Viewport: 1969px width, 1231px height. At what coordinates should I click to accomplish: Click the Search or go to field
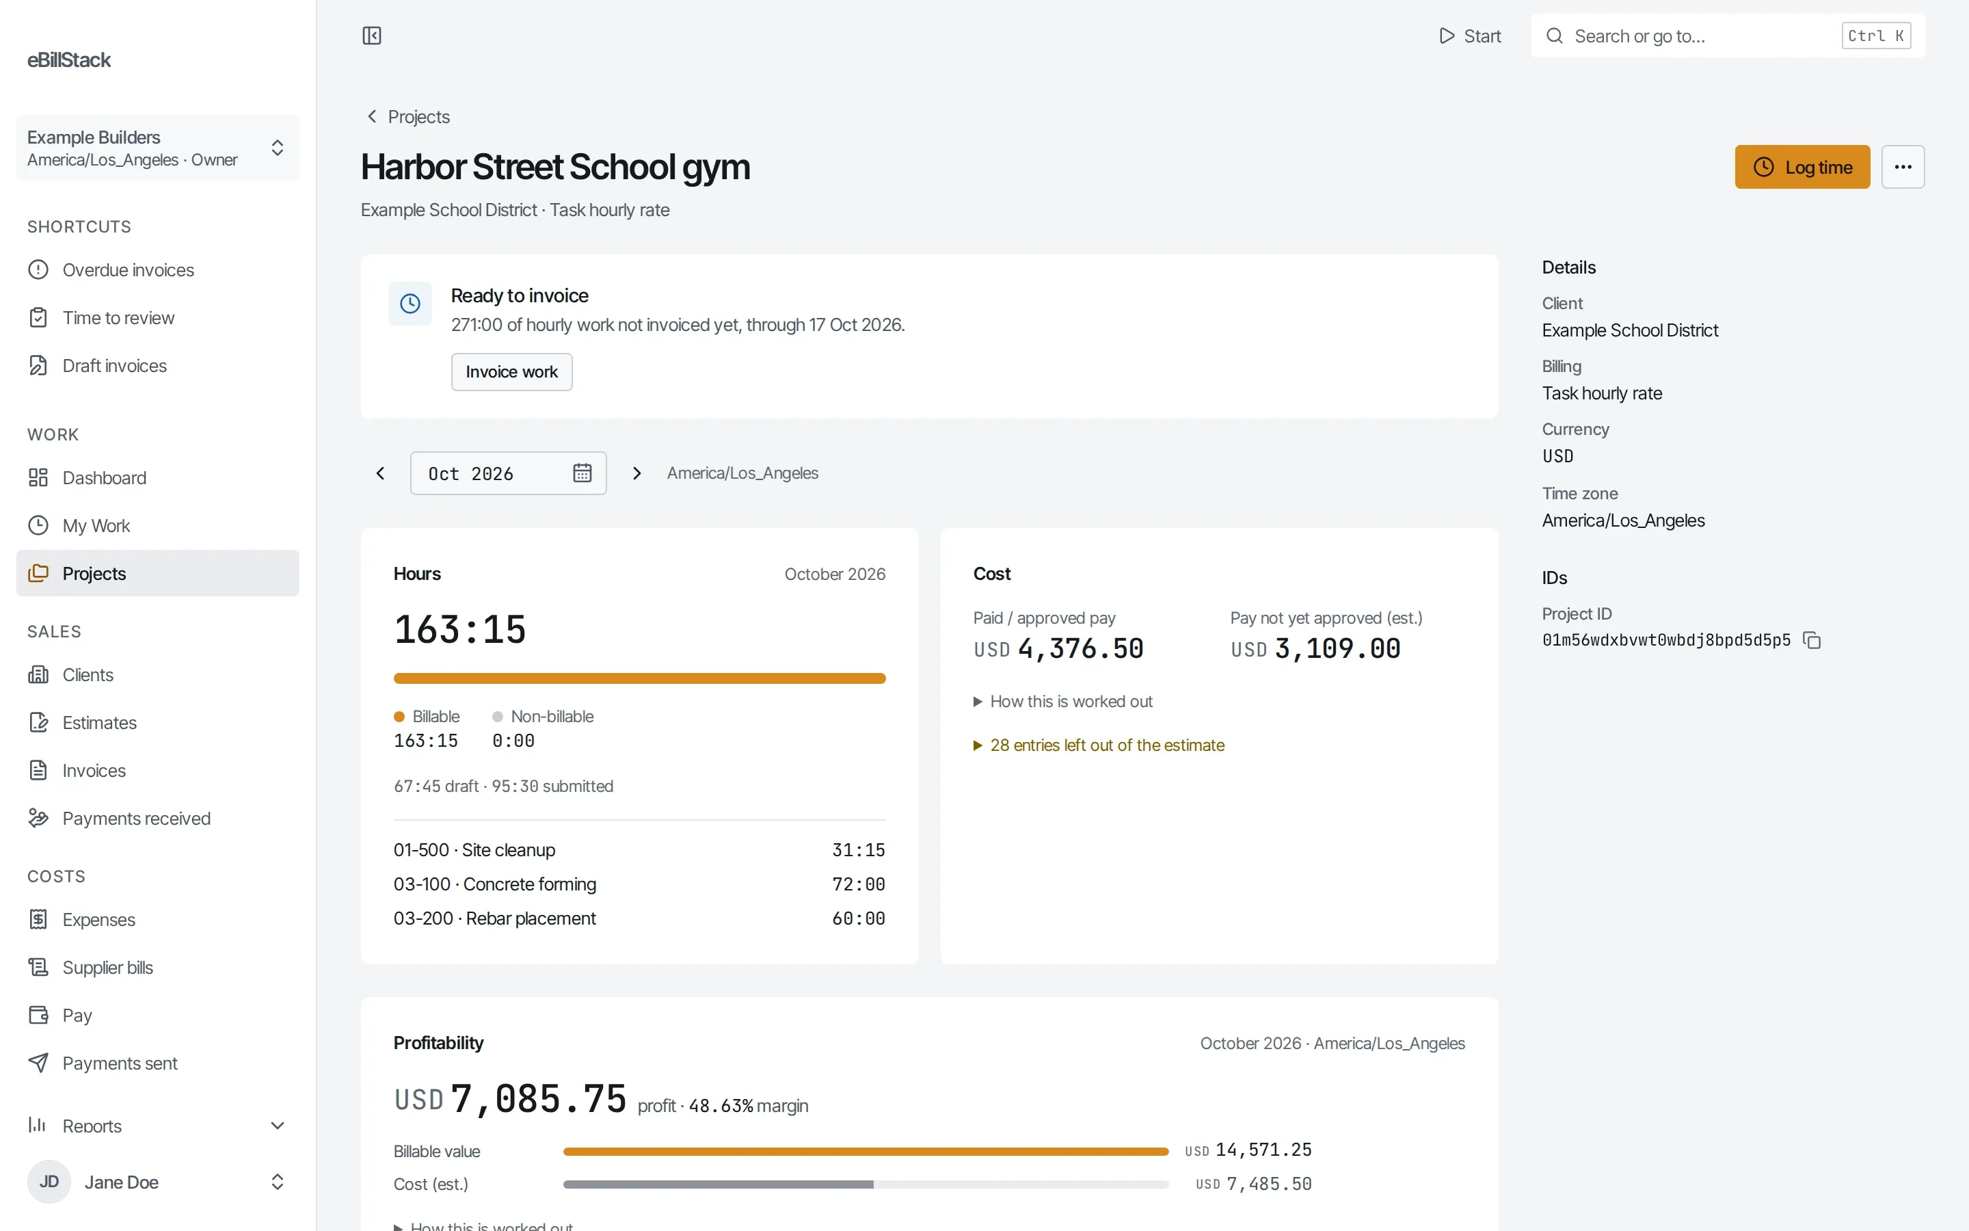tap(1728, 36)
